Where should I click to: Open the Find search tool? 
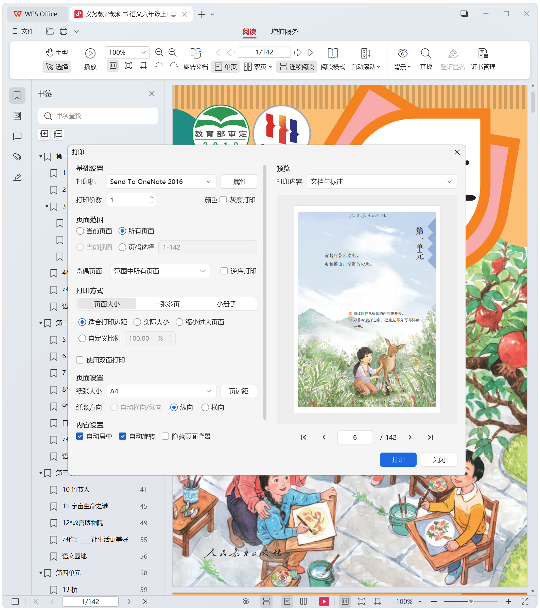[x=426, y=58]
